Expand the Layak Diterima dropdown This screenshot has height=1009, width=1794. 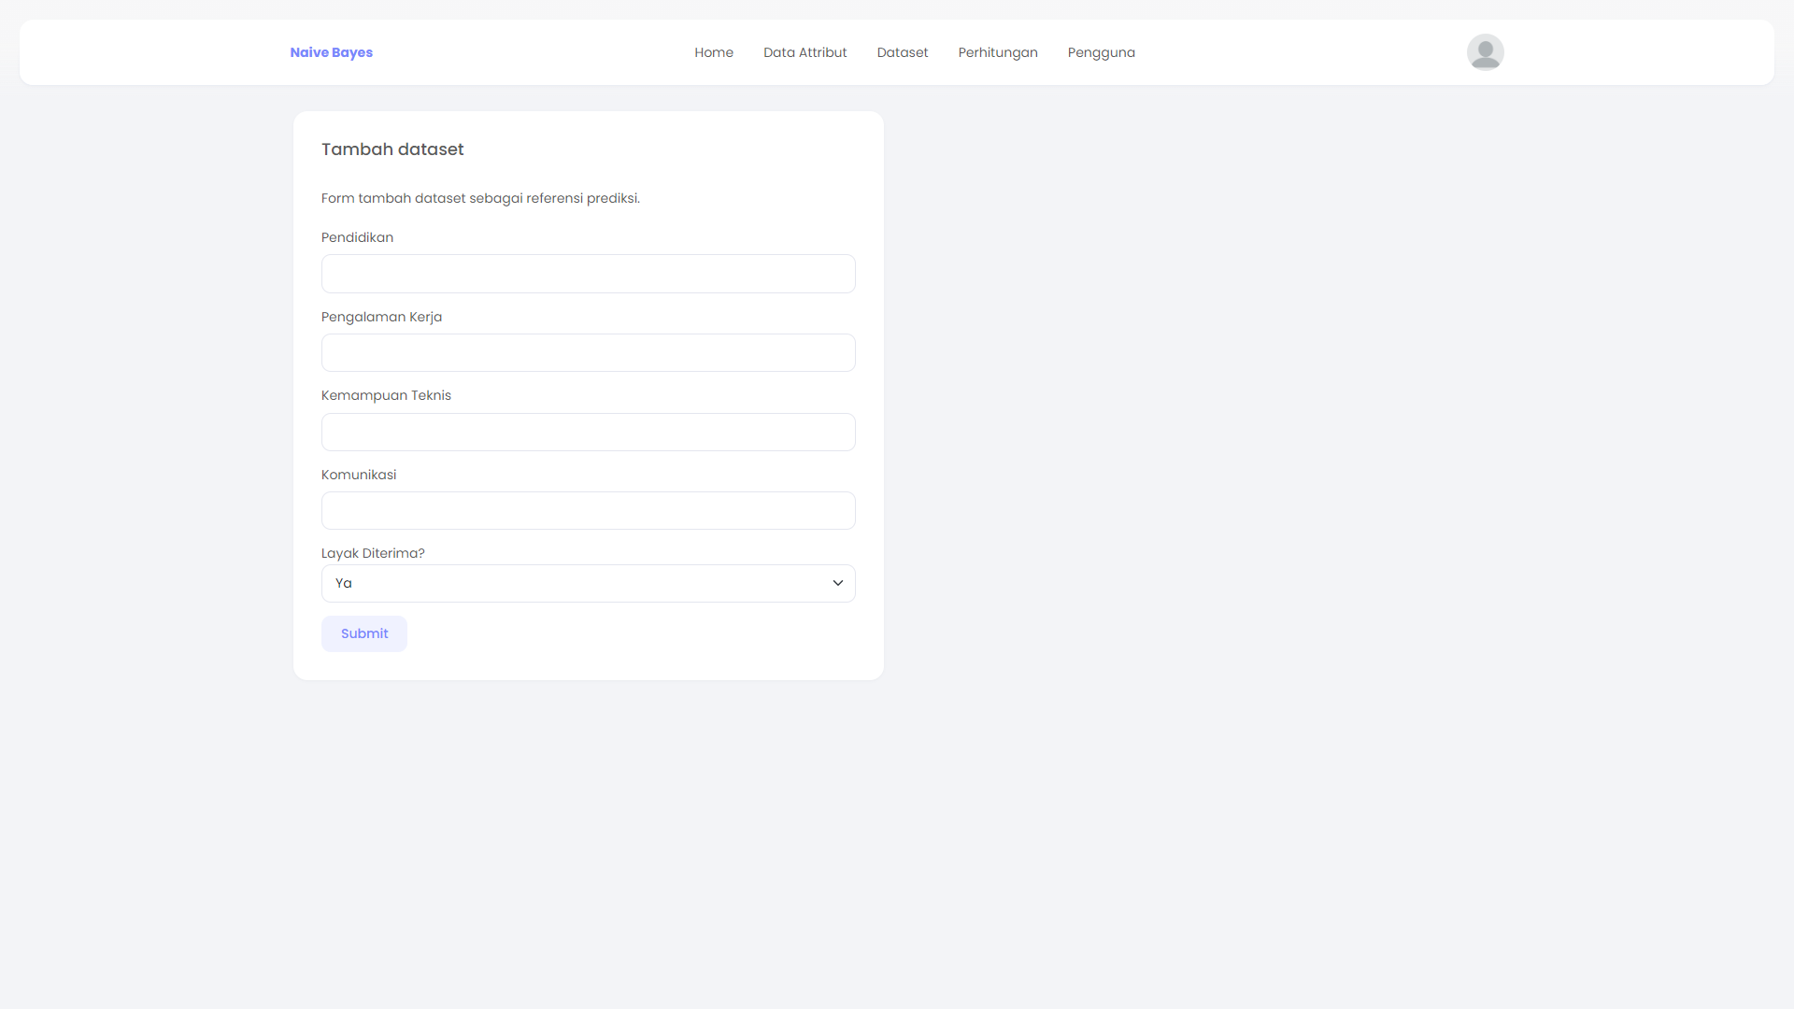[x=589, y=583]
